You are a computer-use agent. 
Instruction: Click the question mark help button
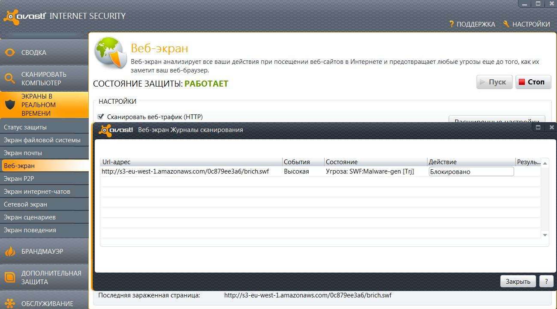click(x=546, y=281)
